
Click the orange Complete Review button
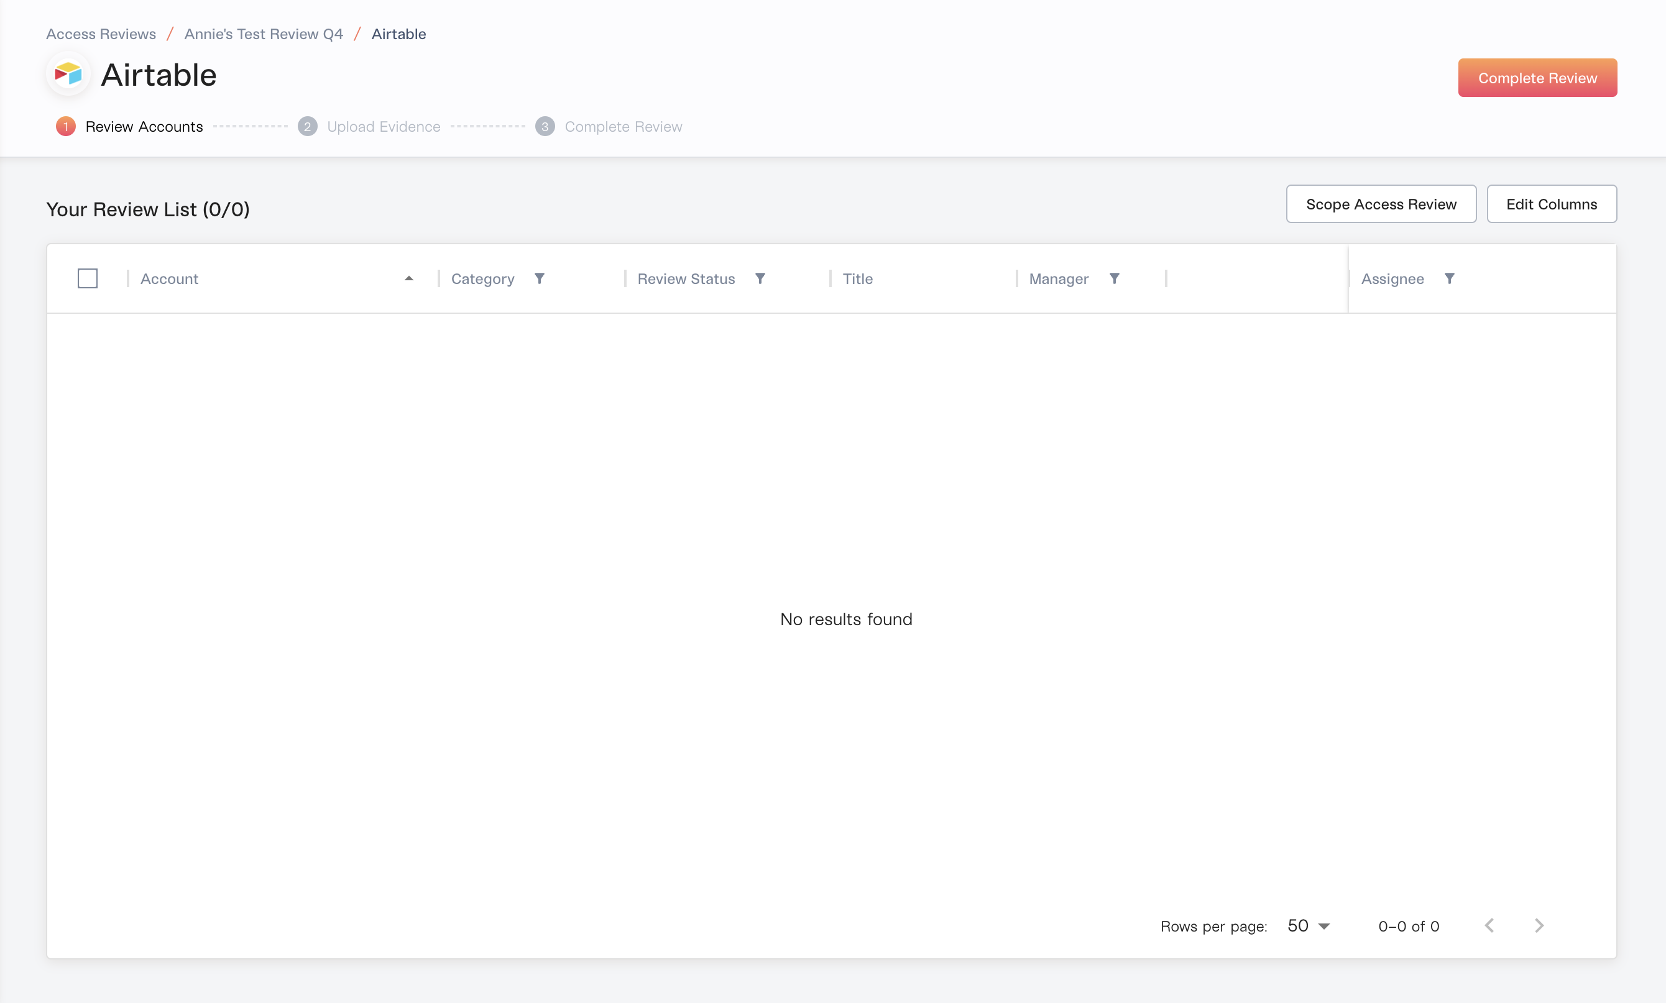[1537, 78]
